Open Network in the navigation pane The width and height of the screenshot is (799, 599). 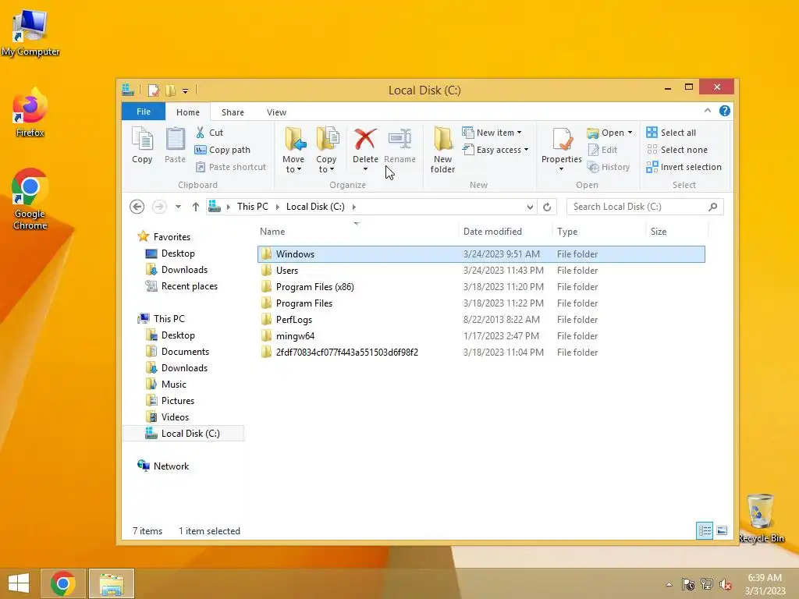click(163, 466)
